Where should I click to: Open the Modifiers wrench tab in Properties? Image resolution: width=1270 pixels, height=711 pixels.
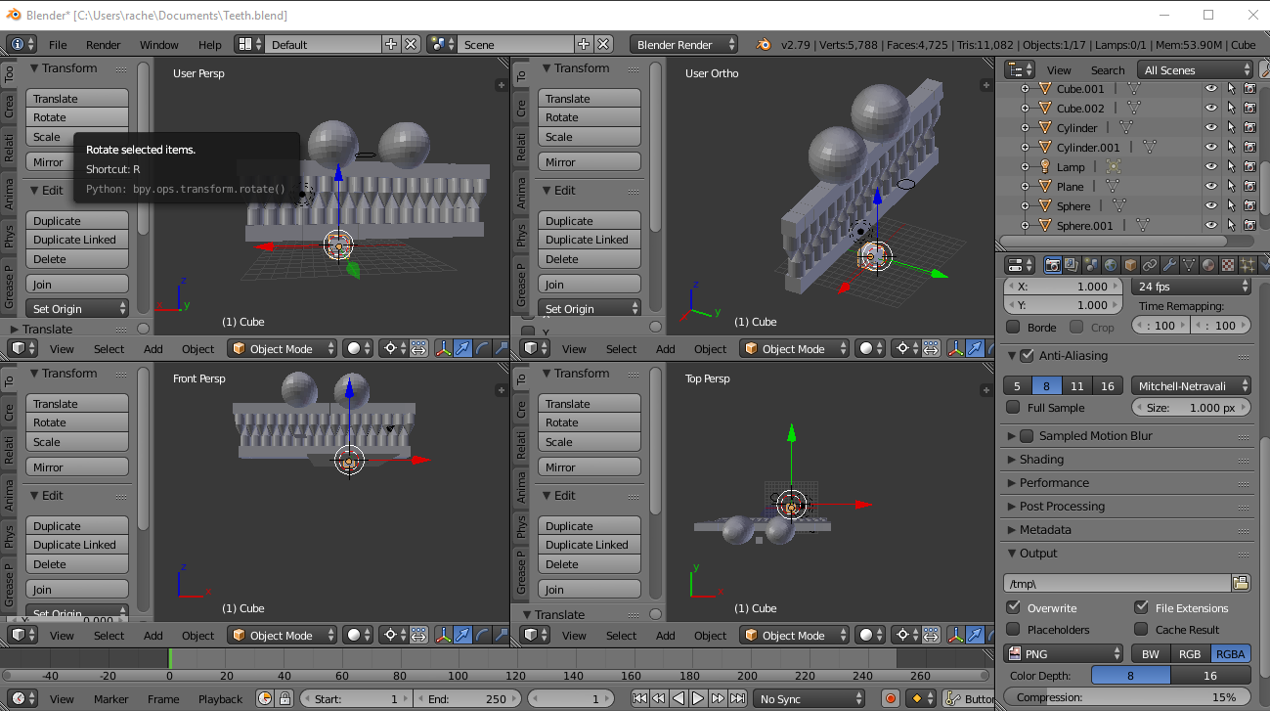(x=1169, y=265)
